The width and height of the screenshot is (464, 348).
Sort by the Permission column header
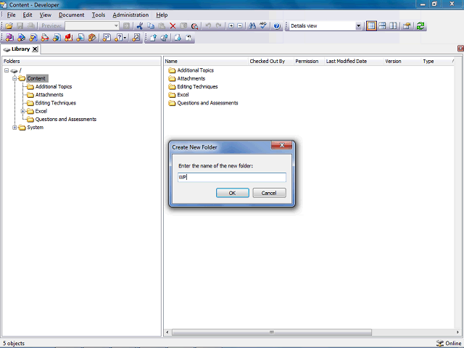coord(309,61)
